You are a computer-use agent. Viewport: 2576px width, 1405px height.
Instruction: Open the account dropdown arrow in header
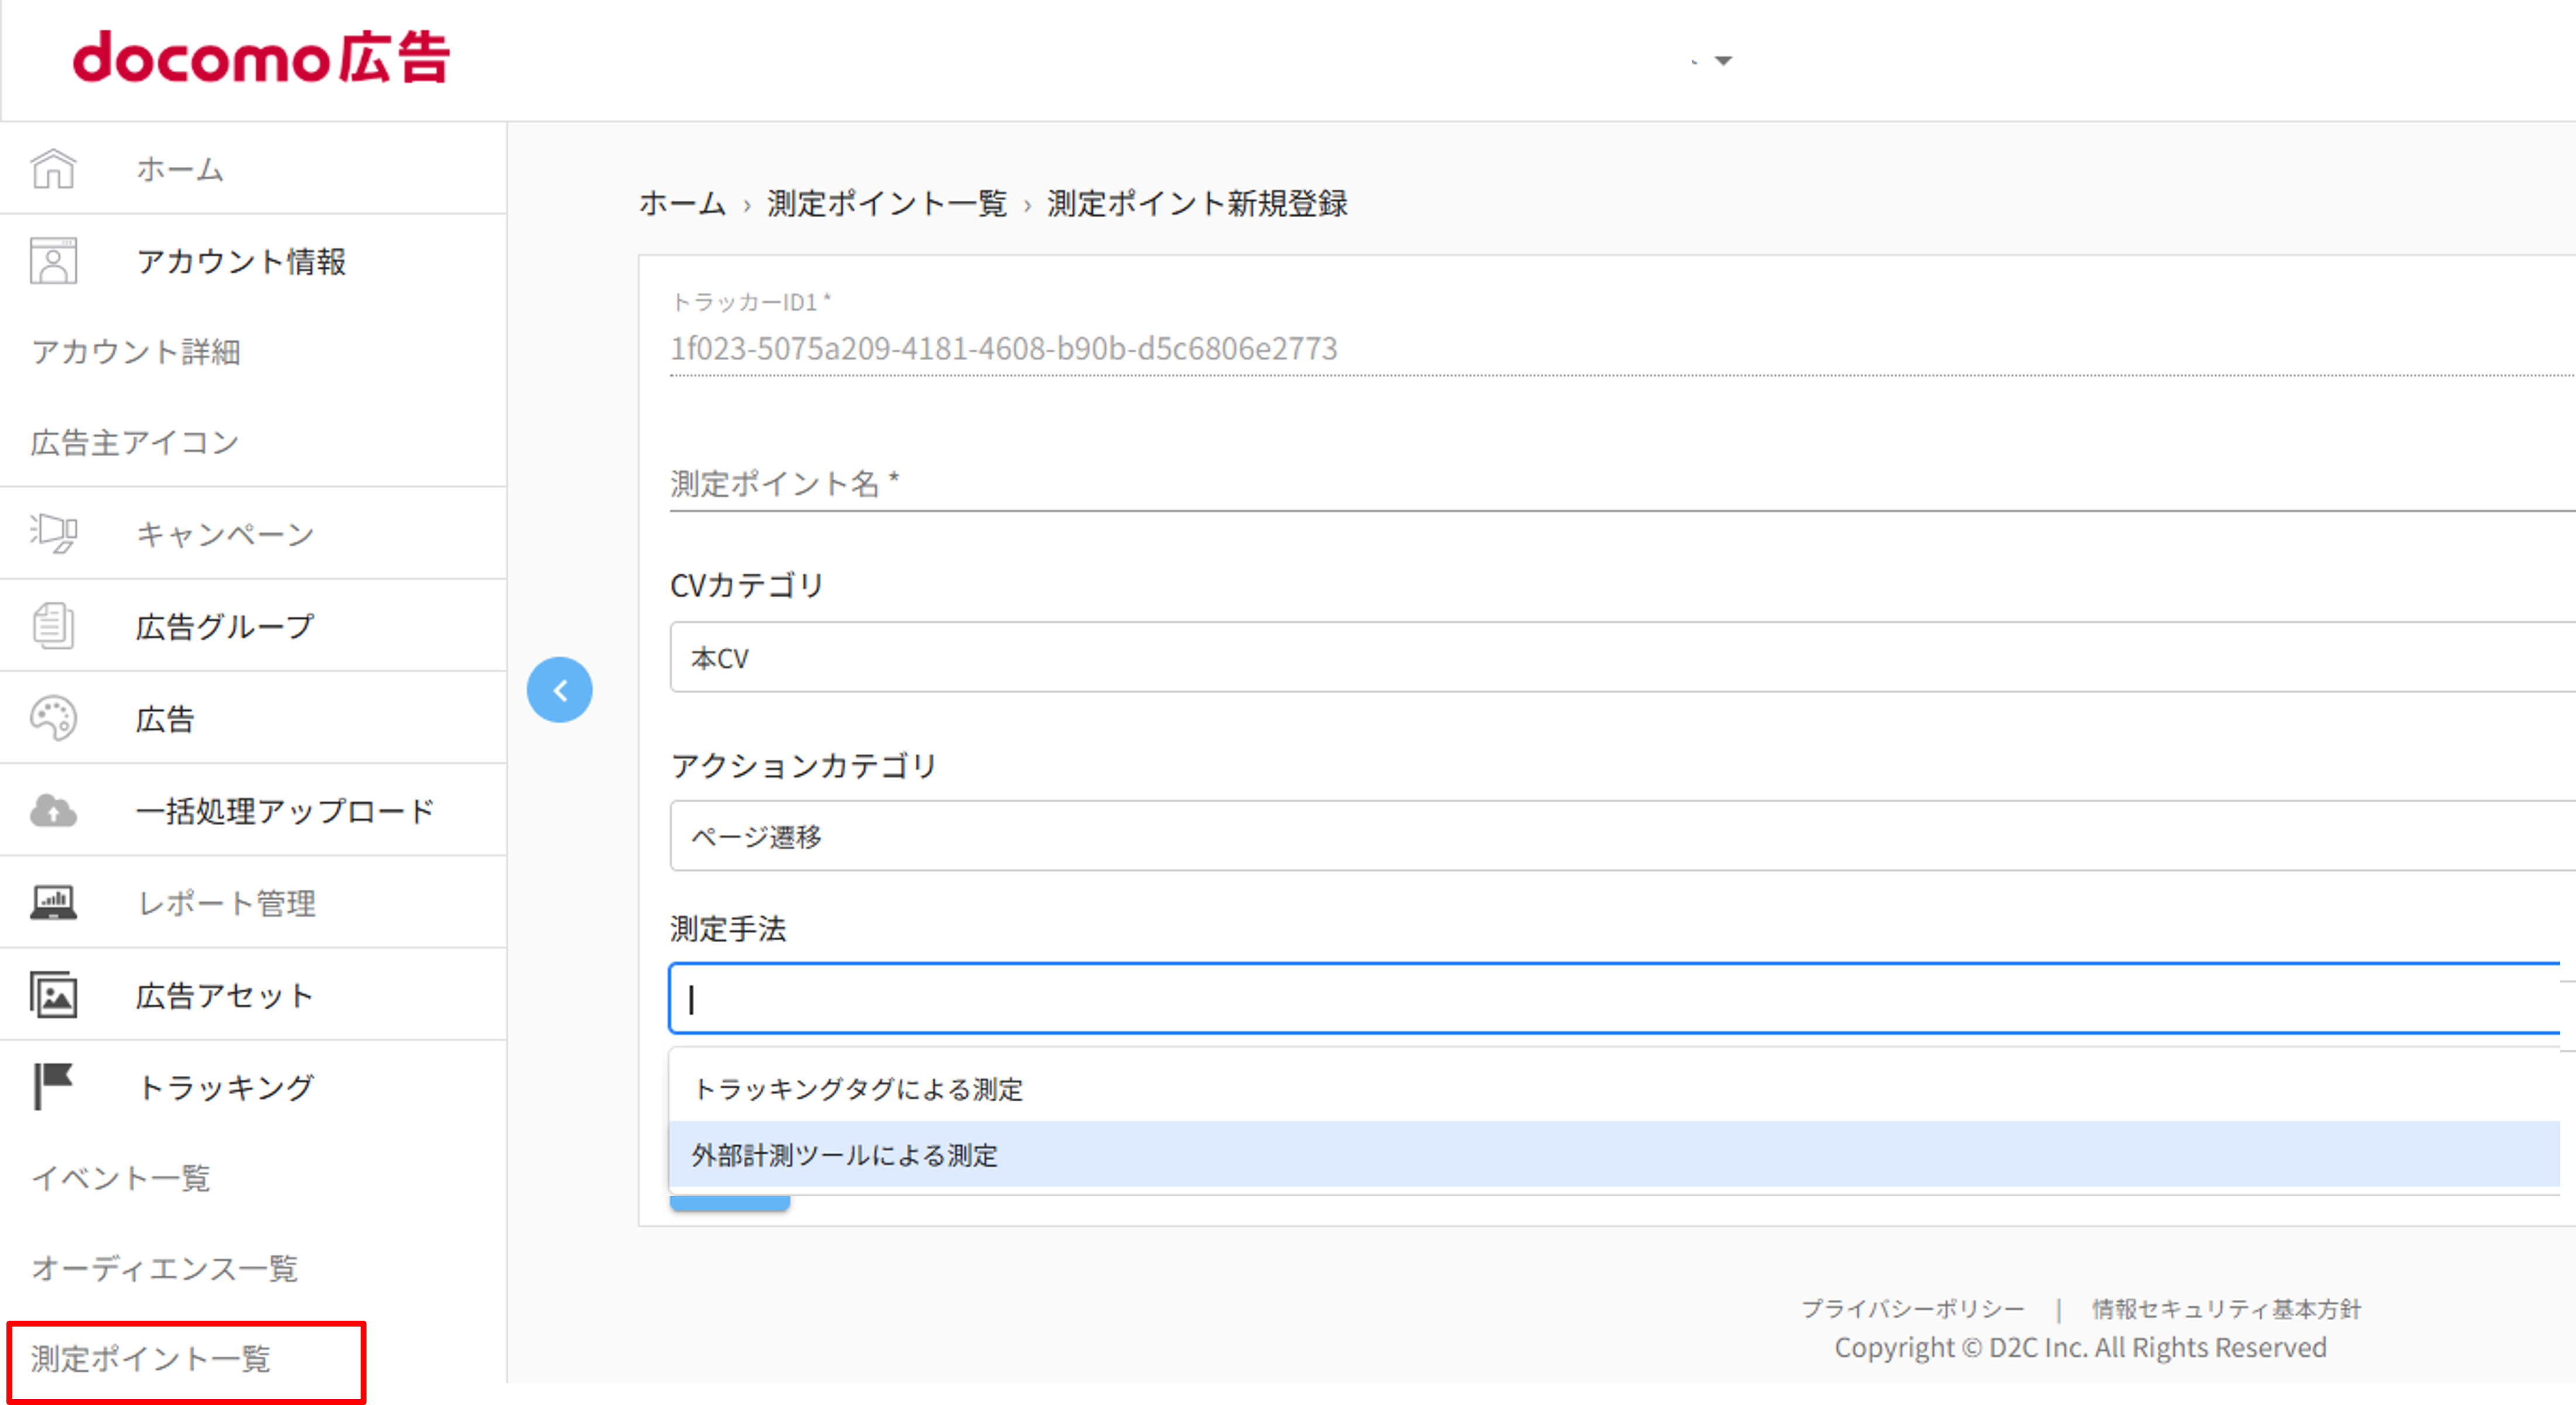(x=1723, y=61)
